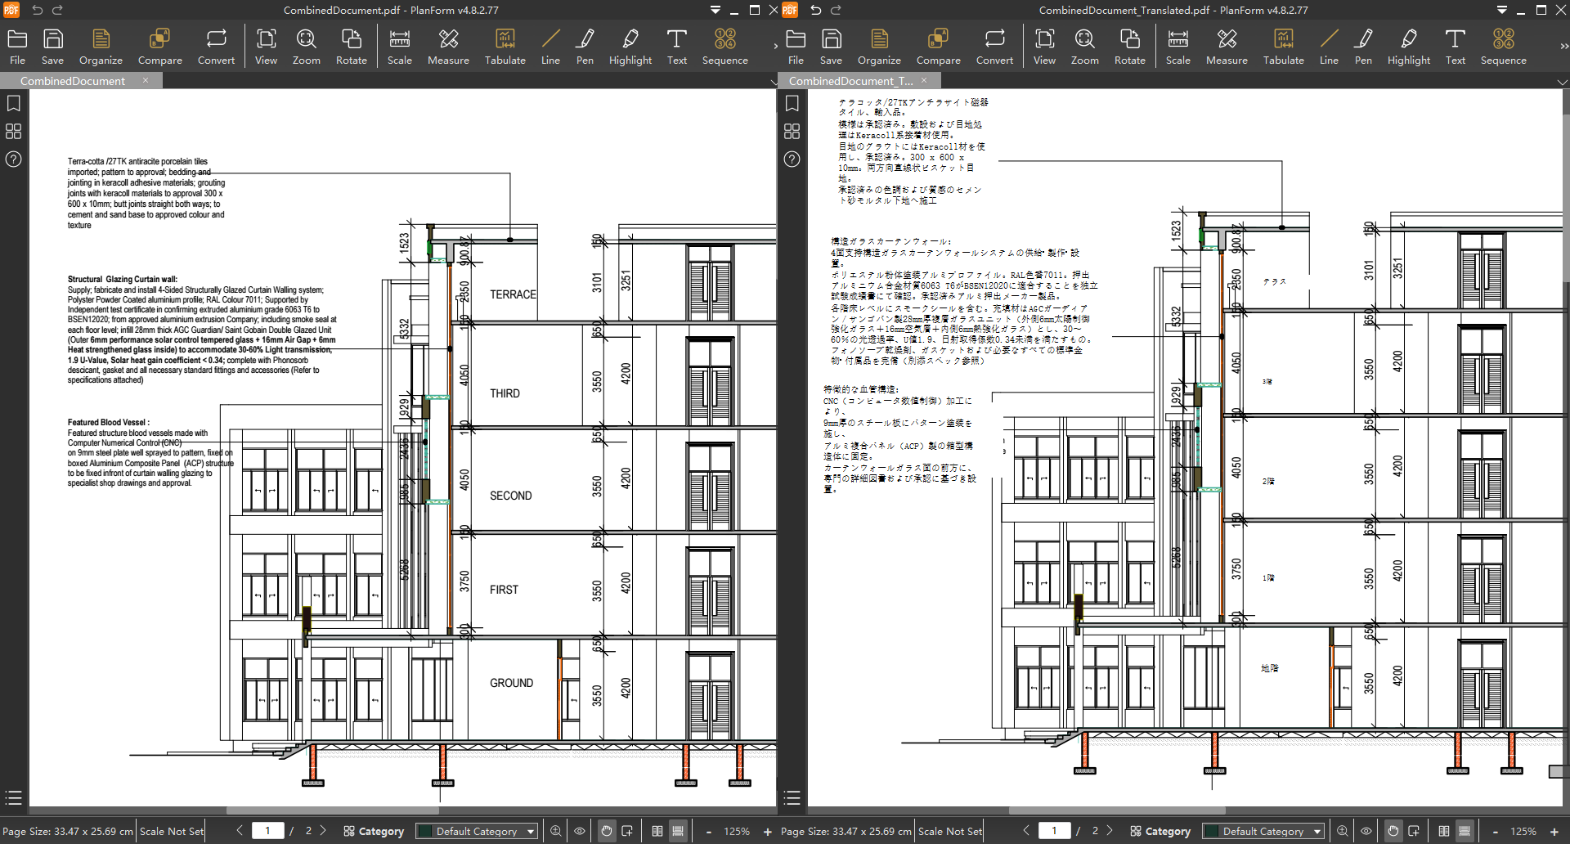Open Compare tool in right window toolbar

[x=938, y=47]
